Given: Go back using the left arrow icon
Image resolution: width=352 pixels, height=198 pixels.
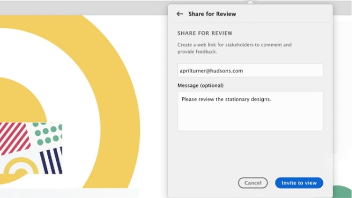Looking at the screenshot, I should tap(180, 14).
